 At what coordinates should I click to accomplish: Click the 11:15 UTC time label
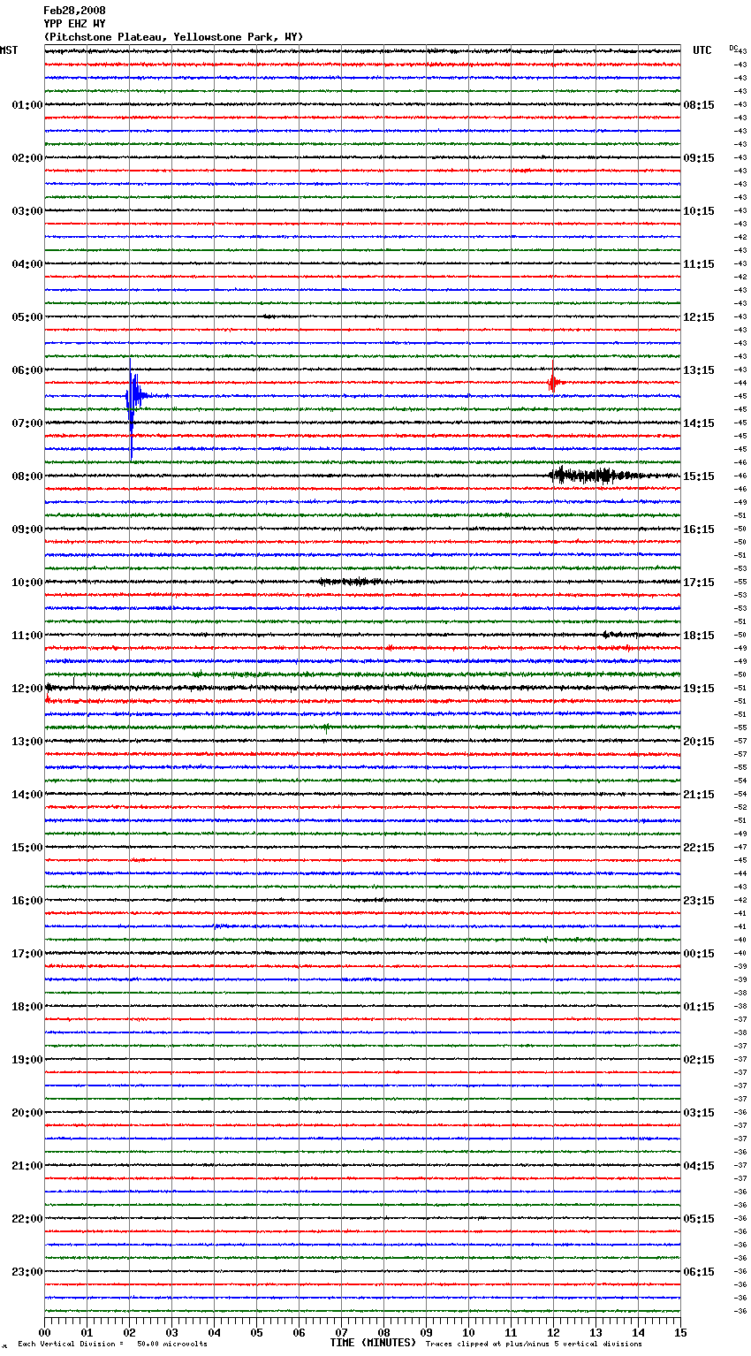click(699, 264)
